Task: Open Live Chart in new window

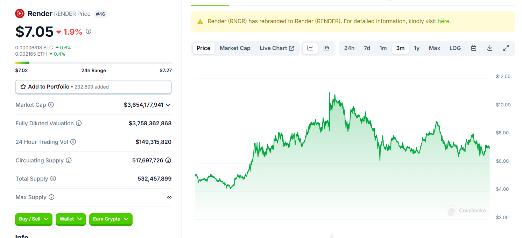Action: [277, 48]
